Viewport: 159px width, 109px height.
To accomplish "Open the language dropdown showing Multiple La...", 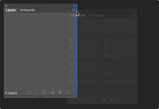I will 82,100.
